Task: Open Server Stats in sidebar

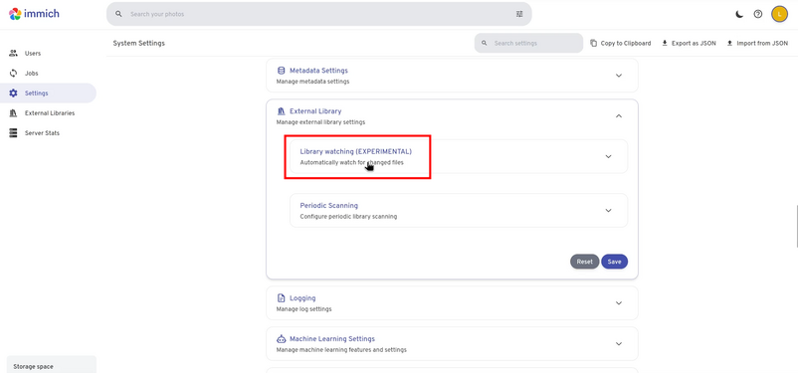Action: pos(48,133)
